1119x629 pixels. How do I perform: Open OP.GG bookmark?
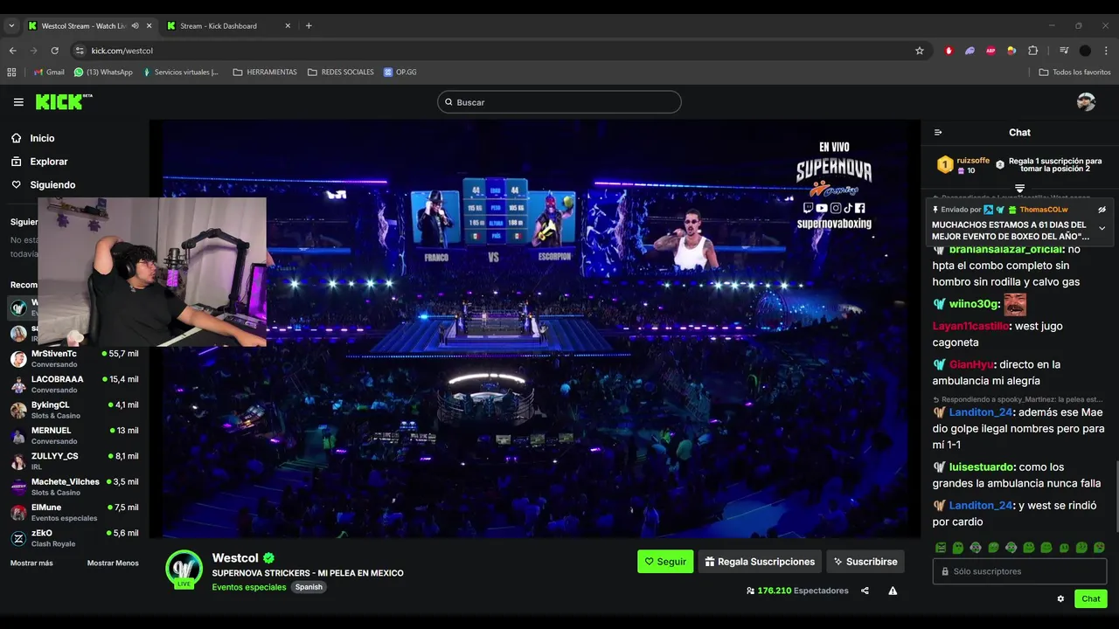click(400, 73)
